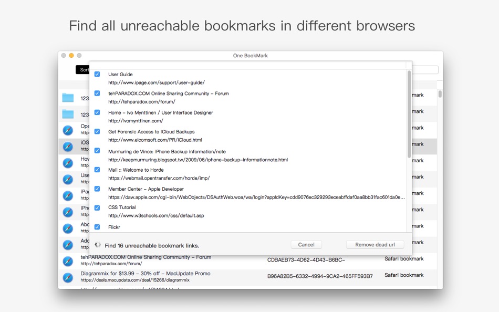Uncheck the User Guide bookmark checkbox
The image size is (499, 312).
pyautogui.click(x=97, y=74)
